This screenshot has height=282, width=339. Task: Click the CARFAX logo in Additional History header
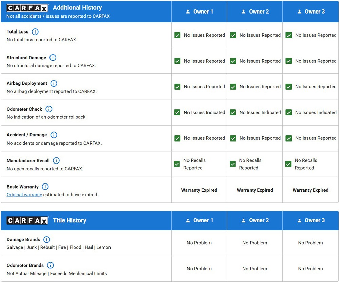[28, 8]
